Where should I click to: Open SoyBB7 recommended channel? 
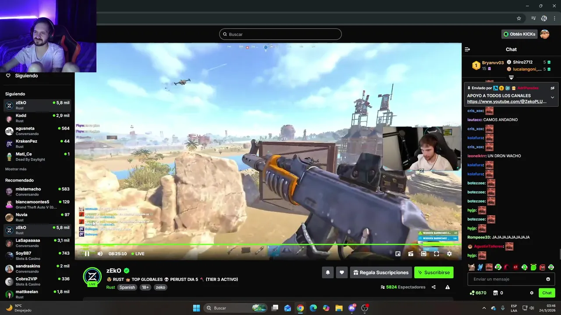click(37, 255)
